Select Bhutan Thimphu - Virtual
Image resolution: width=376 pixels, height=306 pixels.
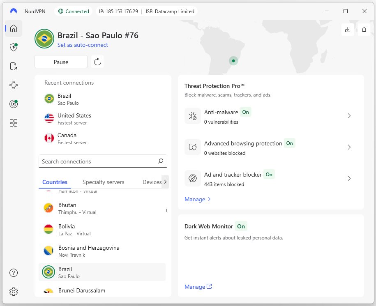point(102,208)
